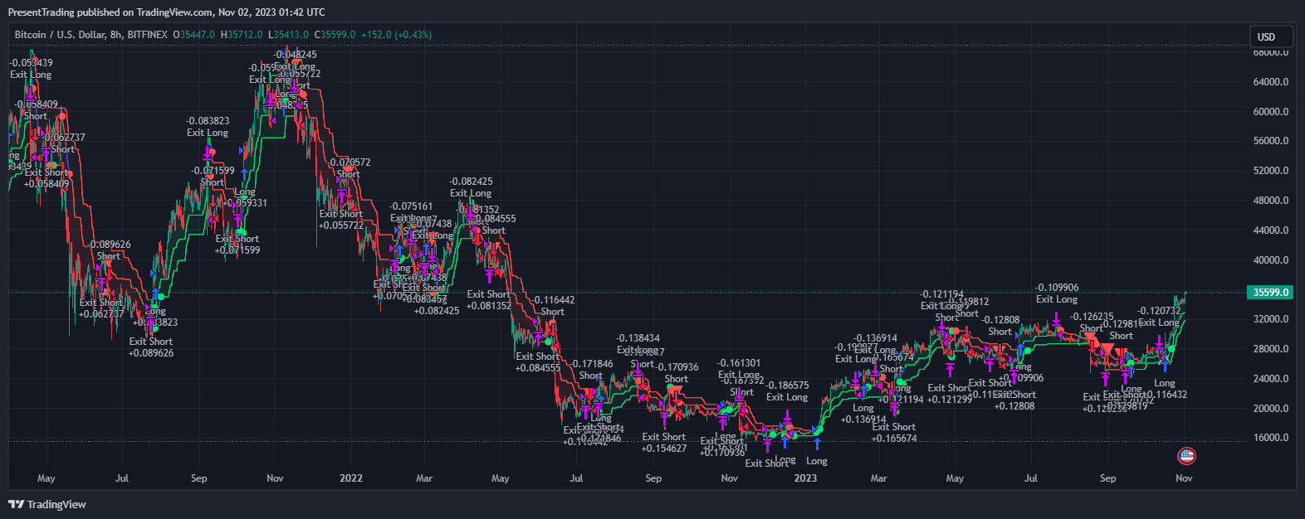Click the 44000.0 price axis label
The image size is (1305, 519).
tap(1270, 230)
